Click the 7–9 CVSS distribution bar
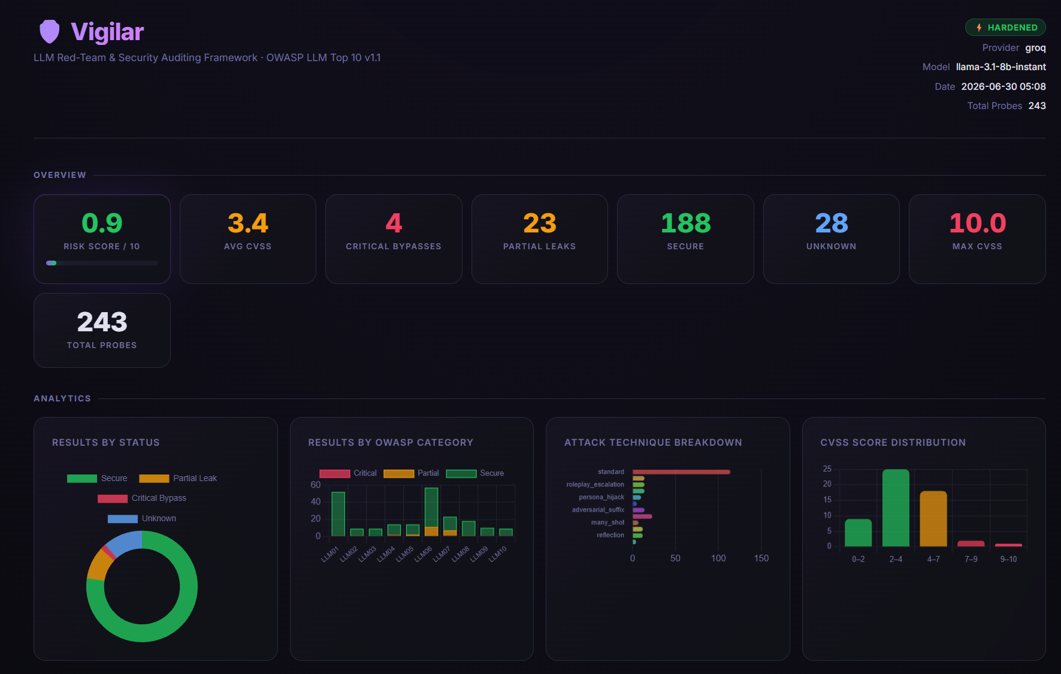Image resolution: width=1061 pixels, height=674 pixels. pyautogui.click(x=971, y=543)
